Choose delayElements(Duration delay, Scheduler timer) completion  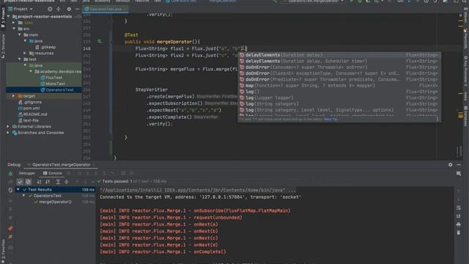click(339, 61)
